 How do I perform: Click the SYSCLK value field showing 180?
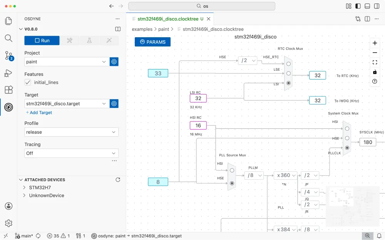368,142
